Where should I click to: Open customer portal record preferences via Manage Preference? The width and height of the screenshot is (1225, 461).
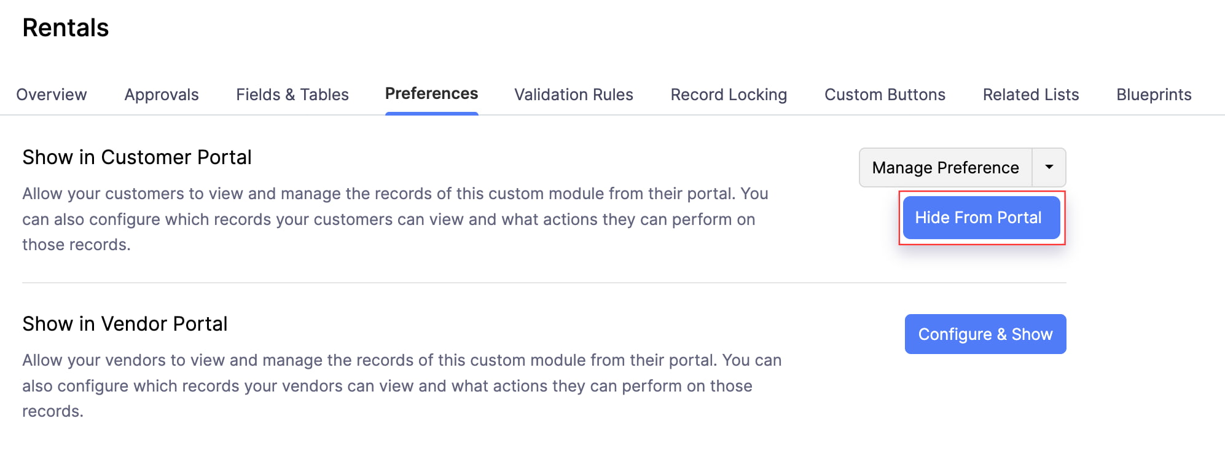[x=944, y=167]
